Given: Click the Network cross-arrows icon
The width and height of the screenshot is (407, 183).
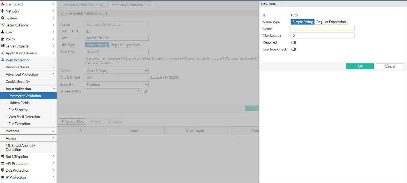Looking at the screenshot, I should [x=3, y=11].
